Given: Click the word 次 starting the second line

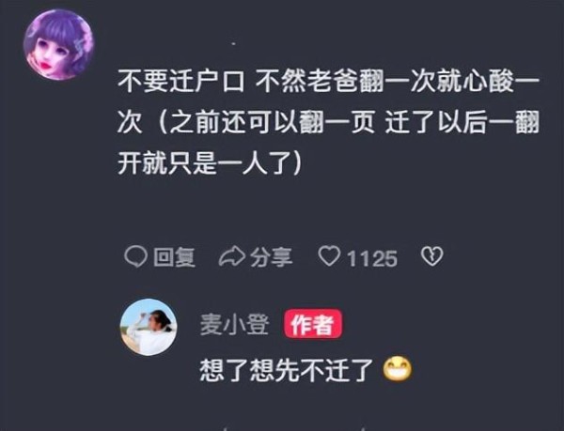Looking at the screenshot, I should click(x=130, y=123).
